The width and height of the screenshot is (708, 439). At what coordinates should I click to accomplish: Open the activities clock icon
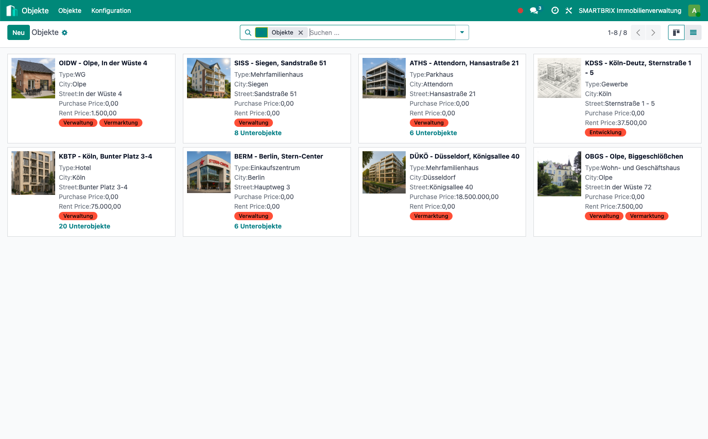point(555,11)
